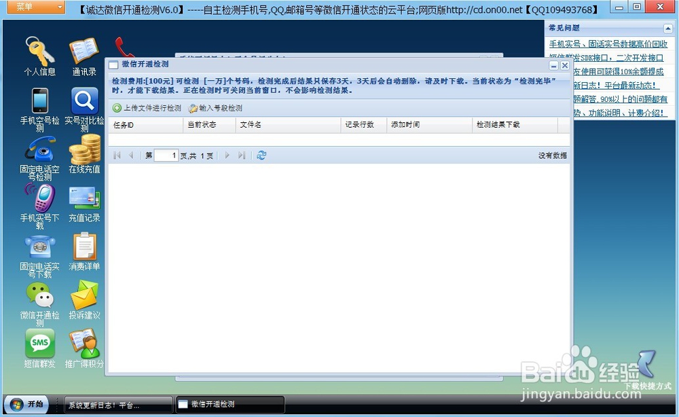Open 短信群发 SMS icon
This screenshot has height=417, width=679.
coord(40,343)
